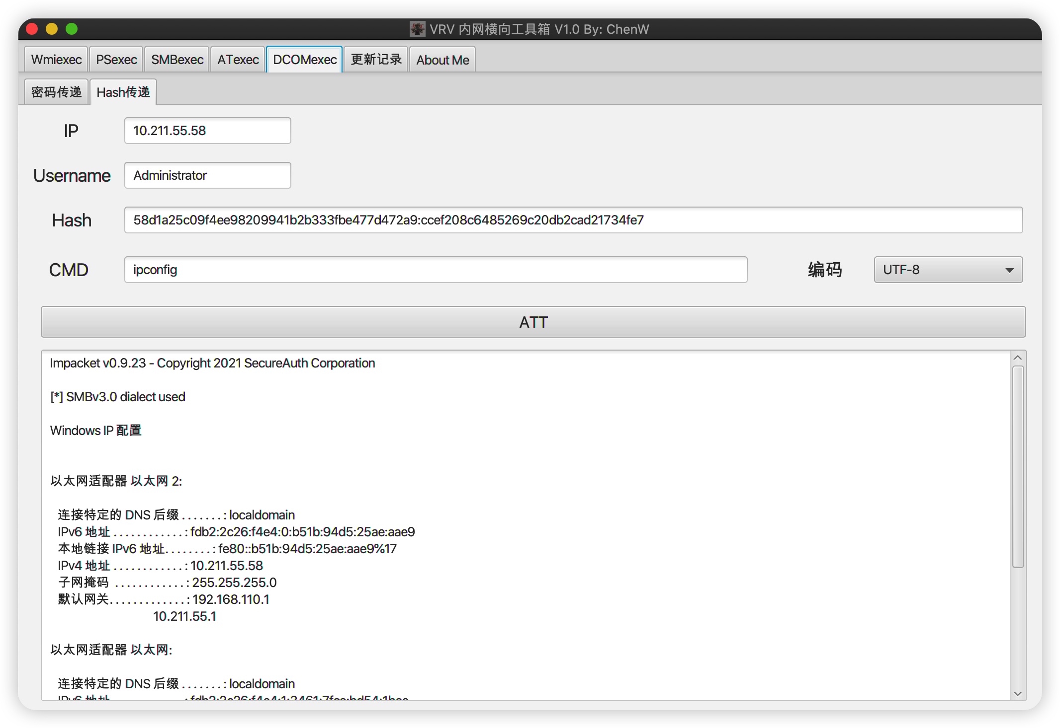This screenshot has height=728, width=1060.
Task: Open the UTF-8 encoding dropdown
Action: click(948, 270)
